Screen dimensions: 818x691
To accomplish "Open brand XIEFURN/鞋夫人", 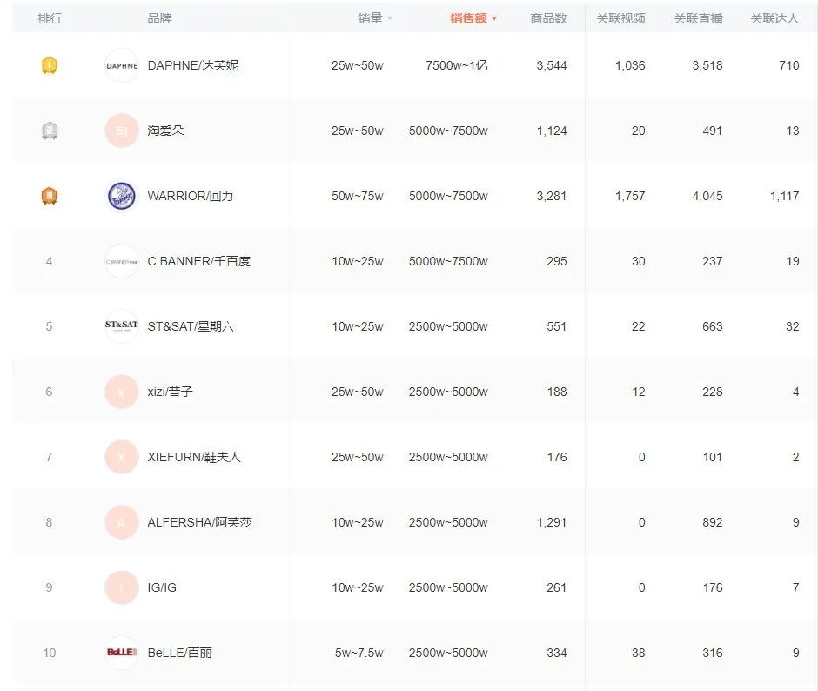I will 194,457.
